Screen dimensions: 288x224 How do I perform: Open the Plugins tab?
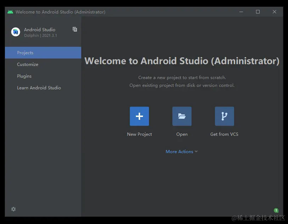tap(43, 76)
